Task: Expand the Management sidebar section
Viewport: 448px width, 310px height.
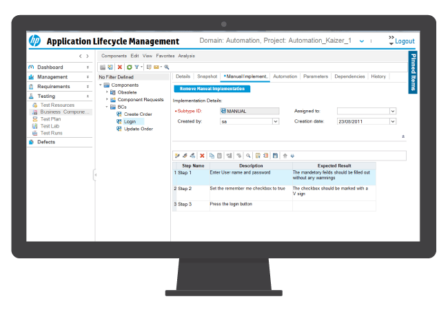Action: tap(88, 77)
